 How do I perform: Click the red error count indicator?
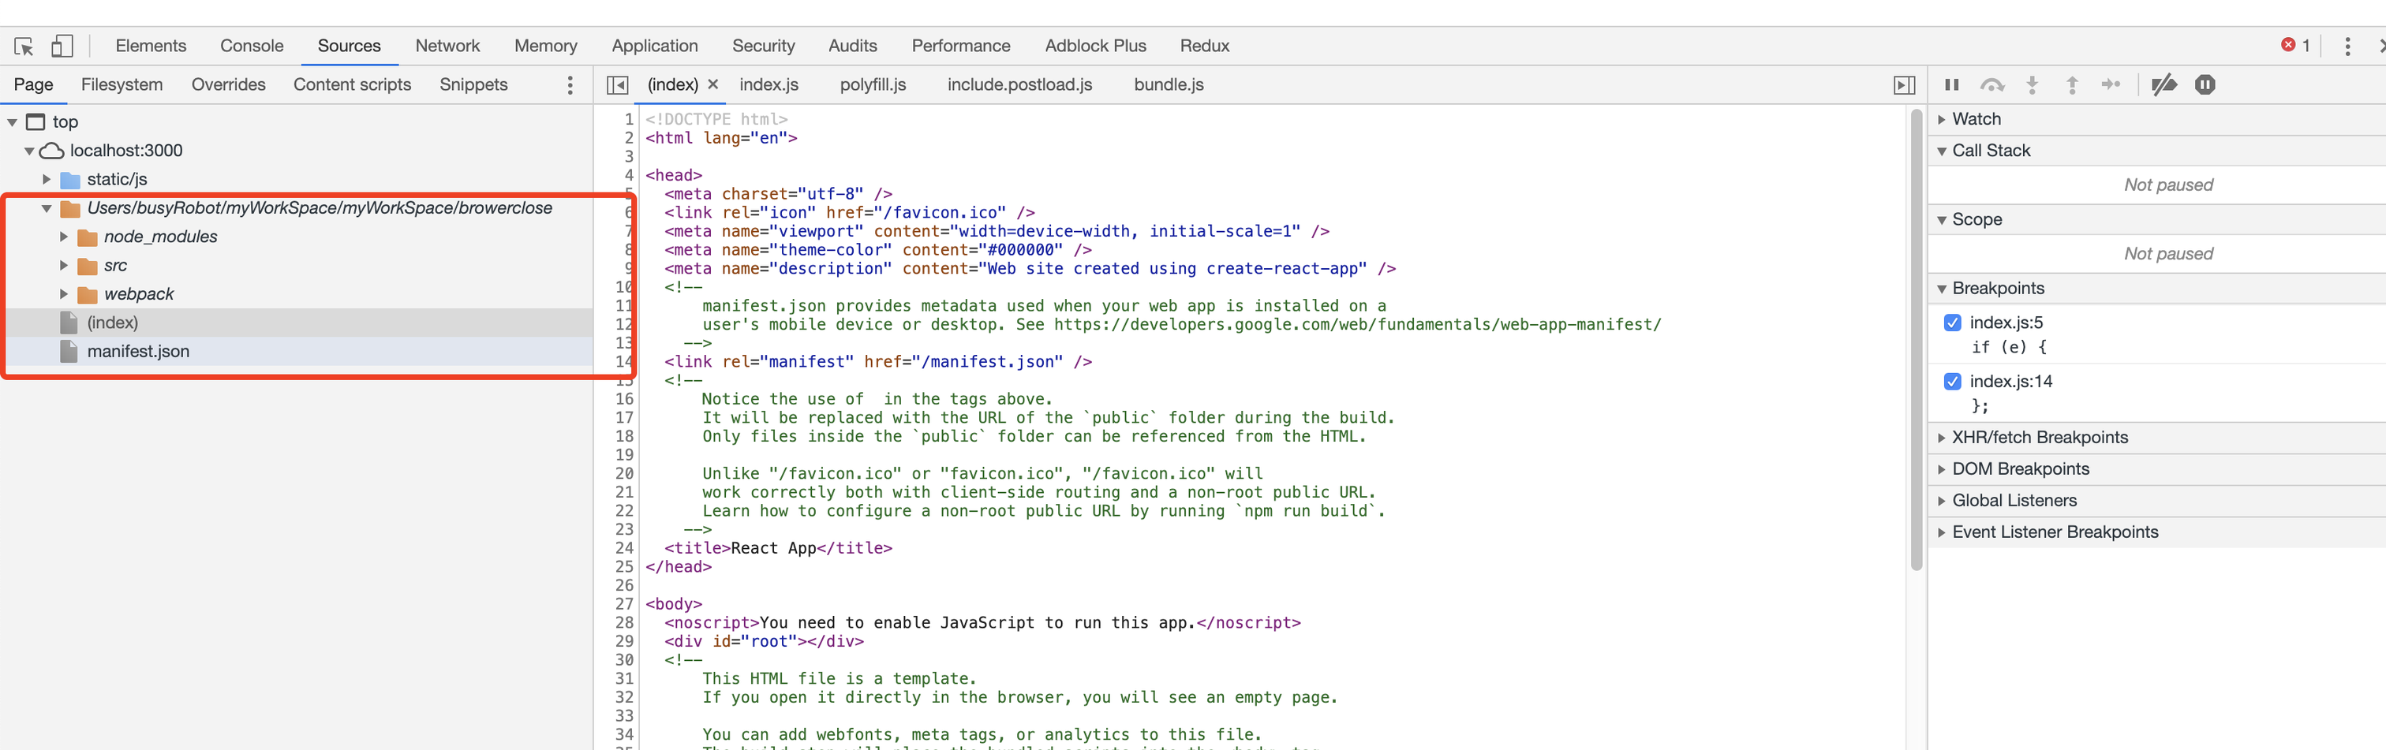[x=2295, y=46]
